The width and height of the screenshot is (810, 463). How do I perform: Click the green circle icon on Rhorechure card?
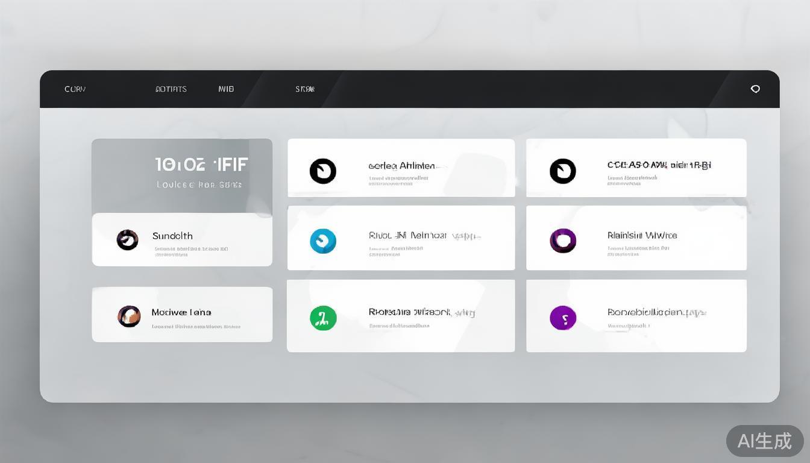coord(324,318)
